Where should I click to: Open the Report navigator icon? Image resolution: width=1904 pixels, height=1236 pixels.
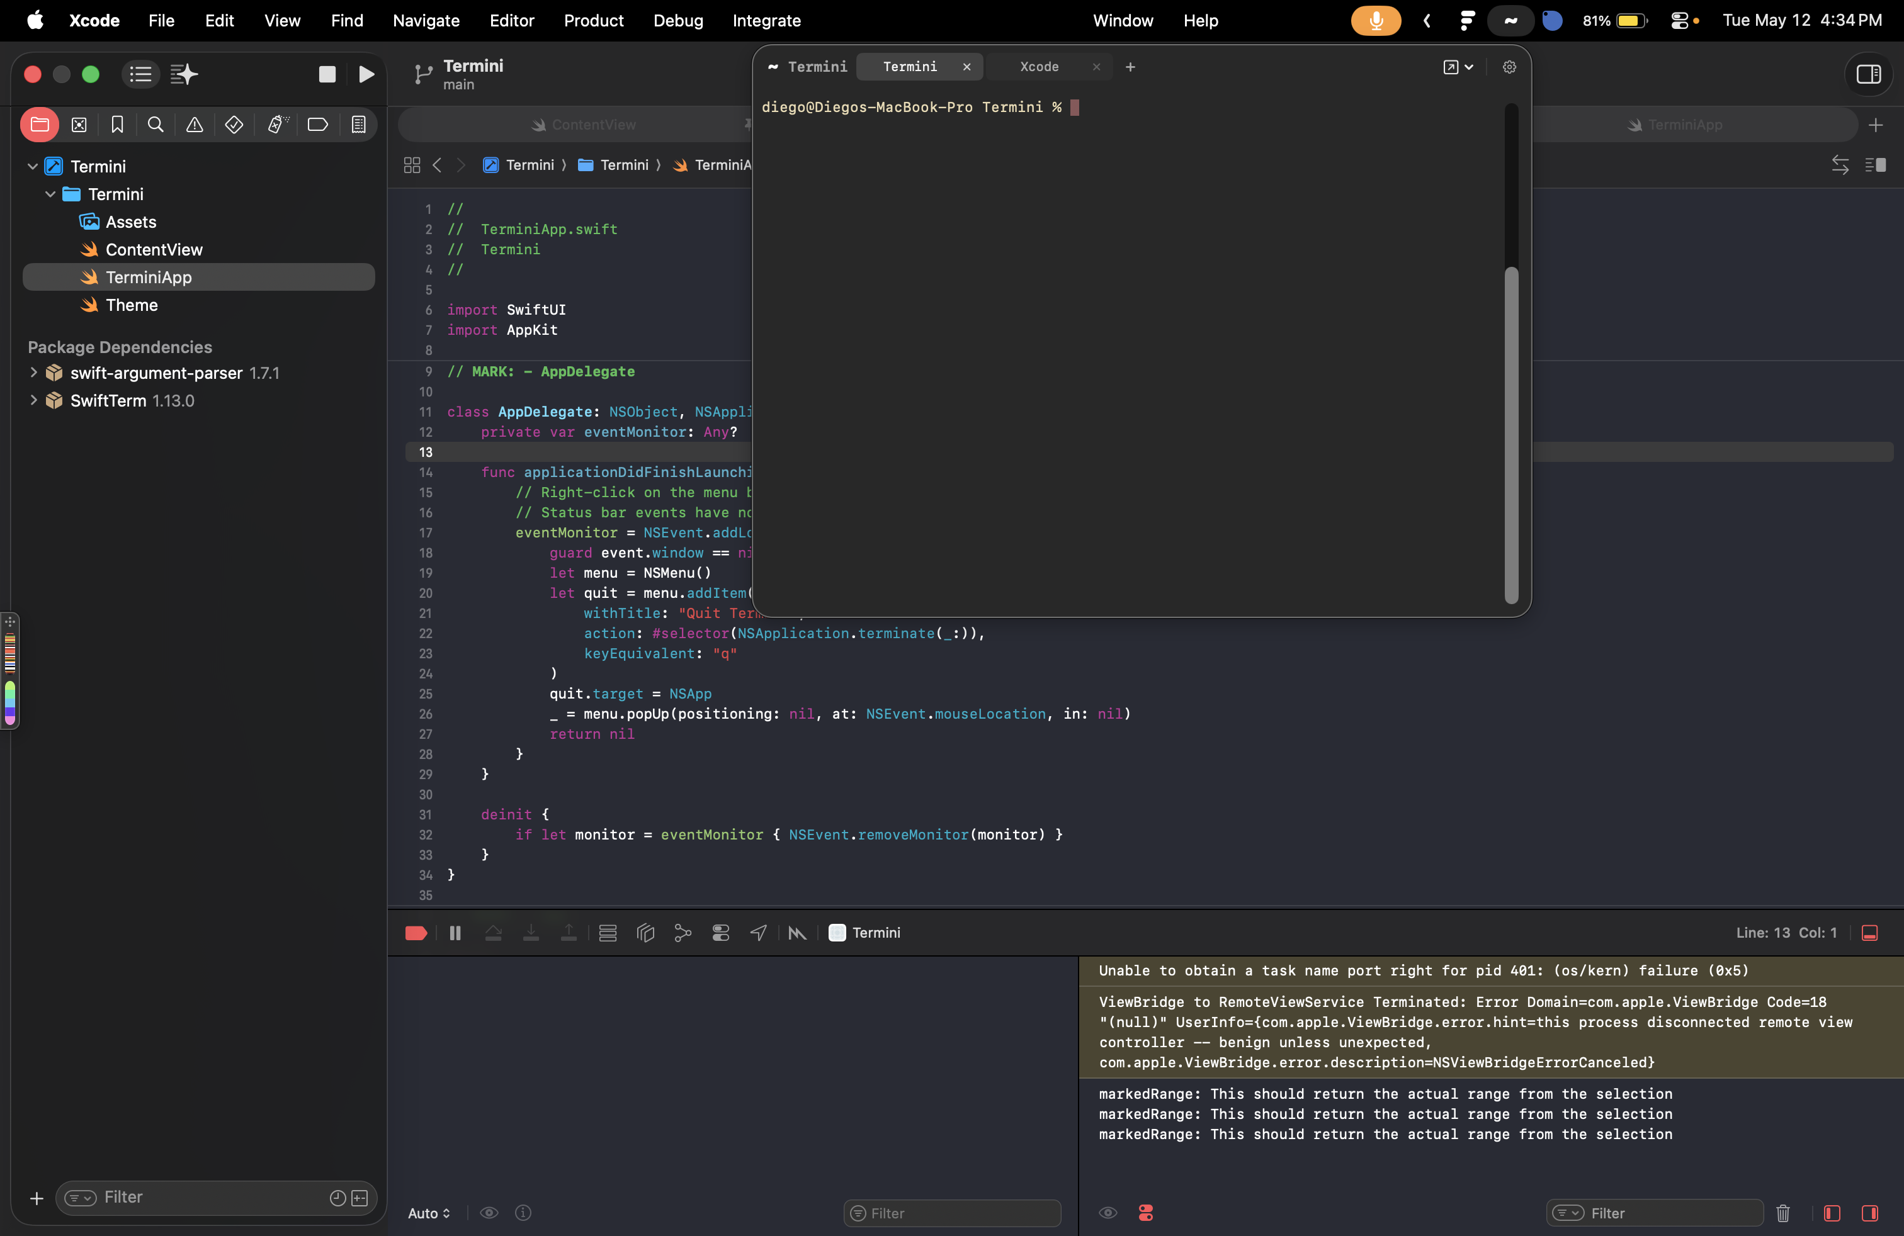pos(358,125)
